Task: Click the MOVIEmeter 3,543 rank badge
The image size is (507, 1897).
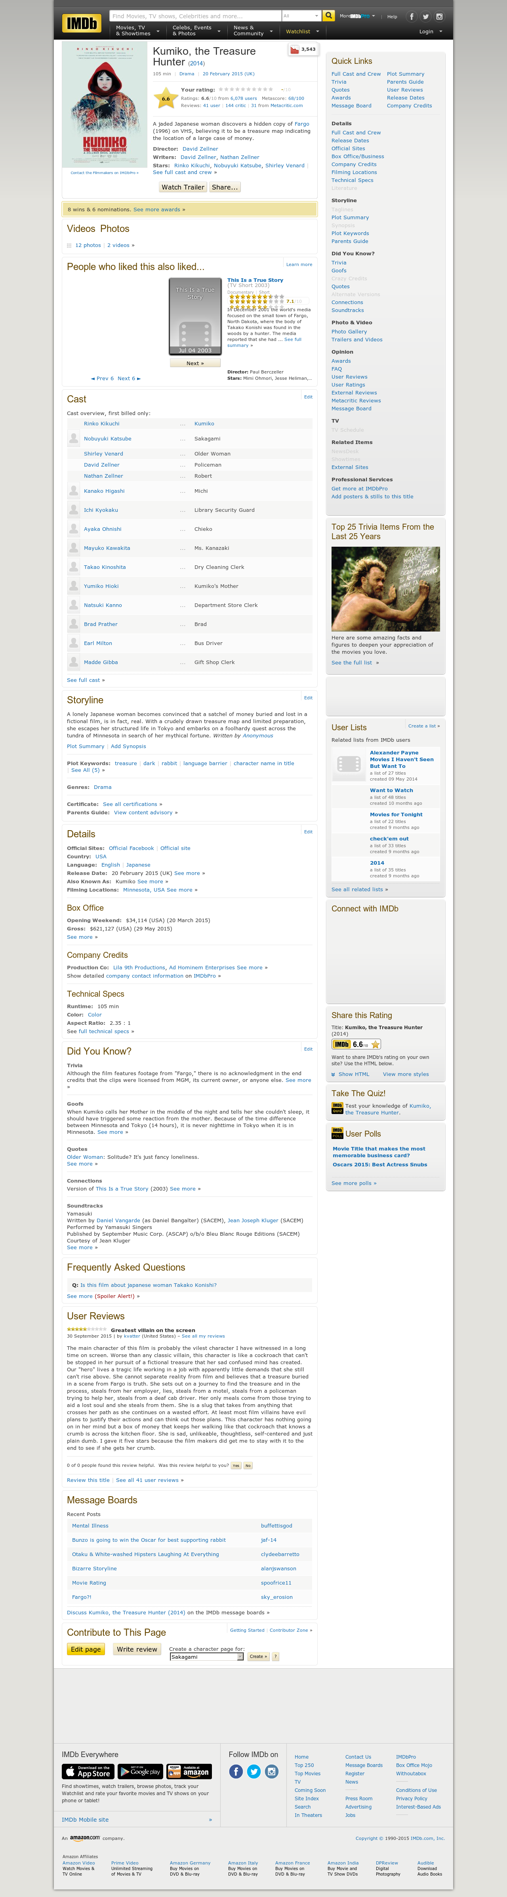Action: click(303, 50)
